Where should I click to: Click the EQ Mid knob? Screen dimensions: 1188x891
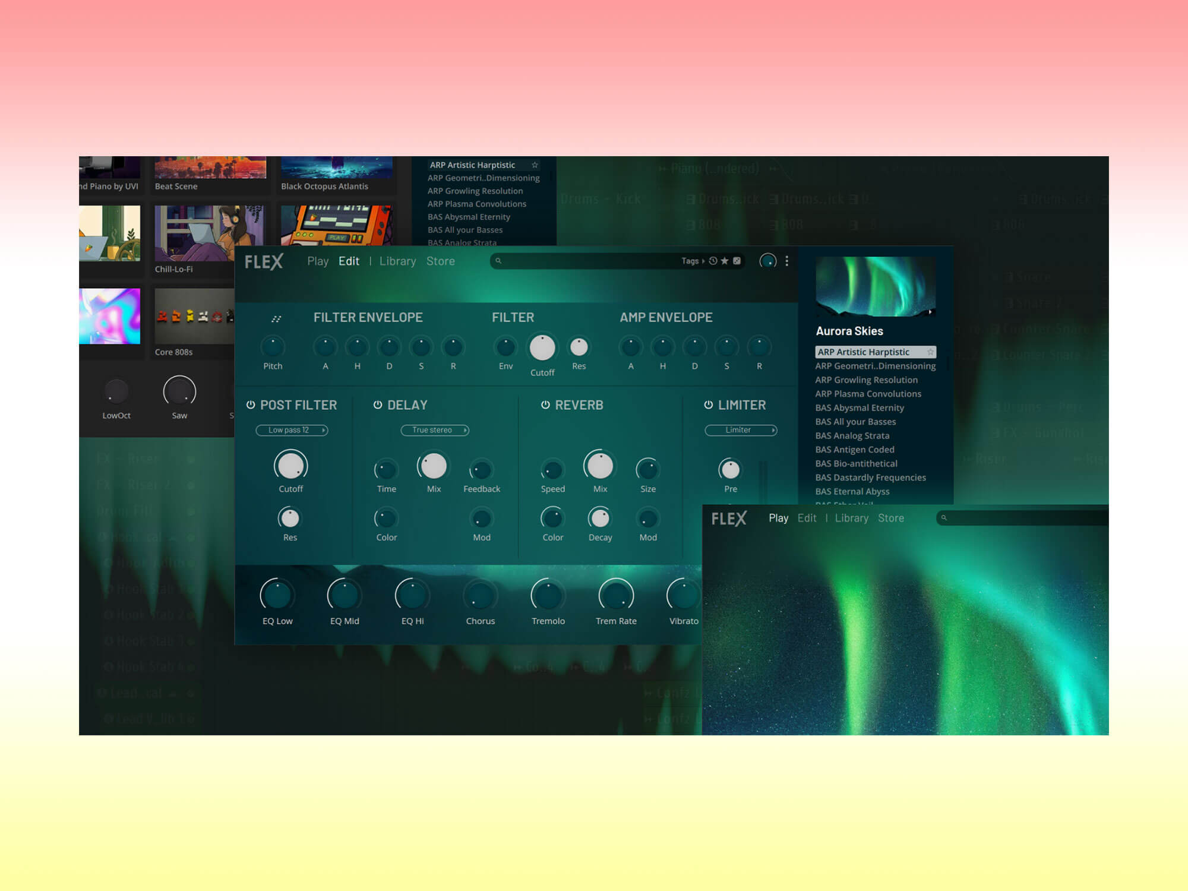(x=345, y=595)
